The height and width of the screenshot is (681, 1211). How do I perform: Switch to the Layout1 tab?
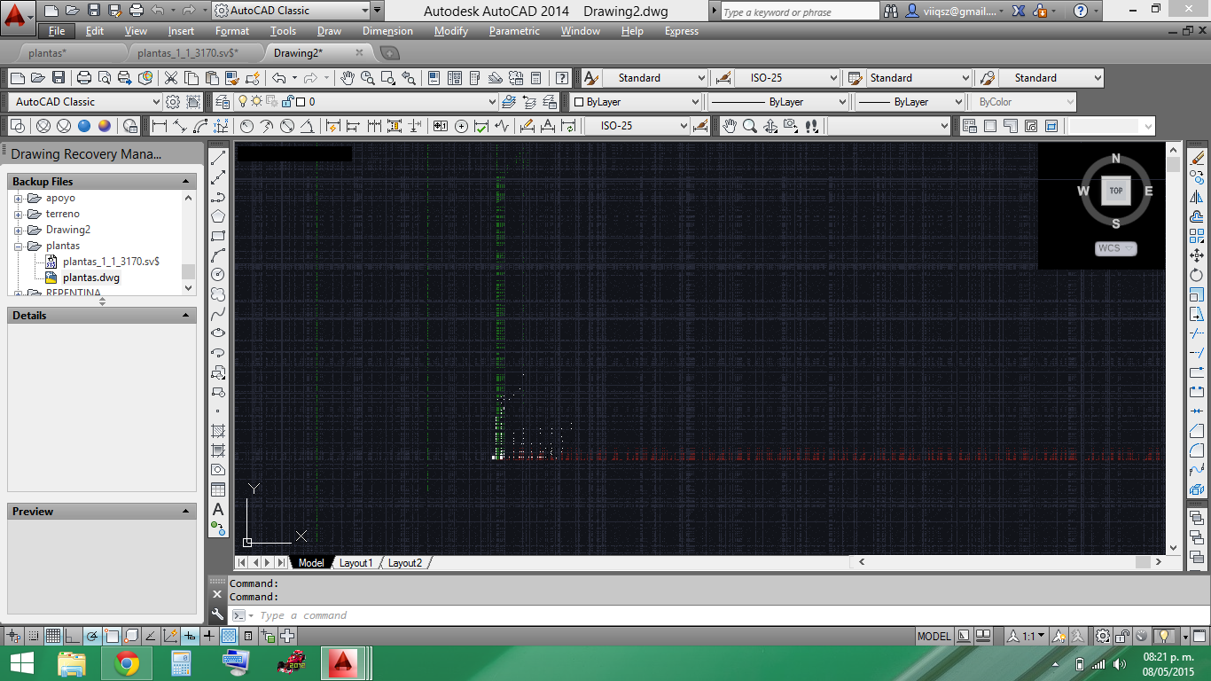(356, 563)
